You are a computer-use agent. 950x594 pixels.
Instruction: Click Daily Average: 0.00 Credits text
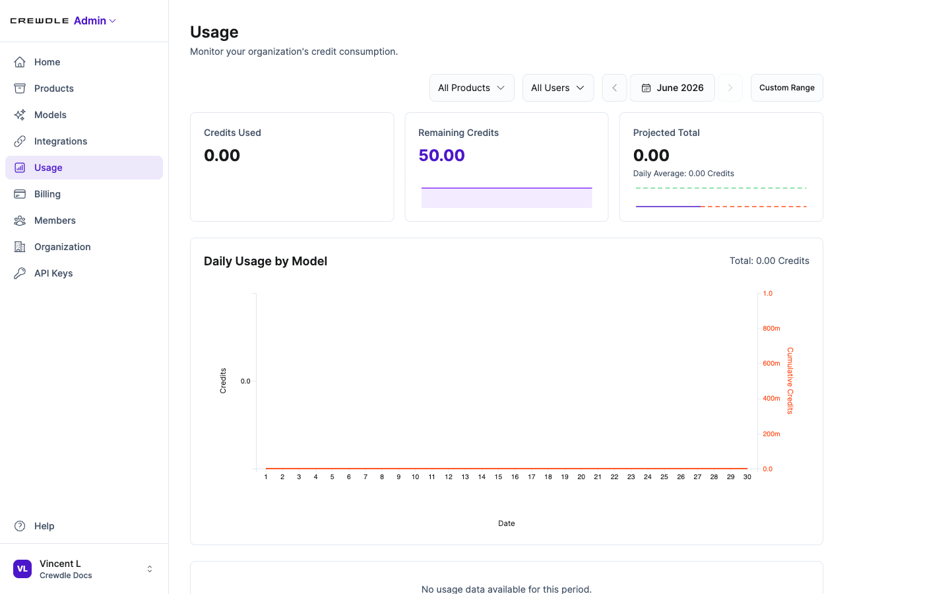pos(683,174)
